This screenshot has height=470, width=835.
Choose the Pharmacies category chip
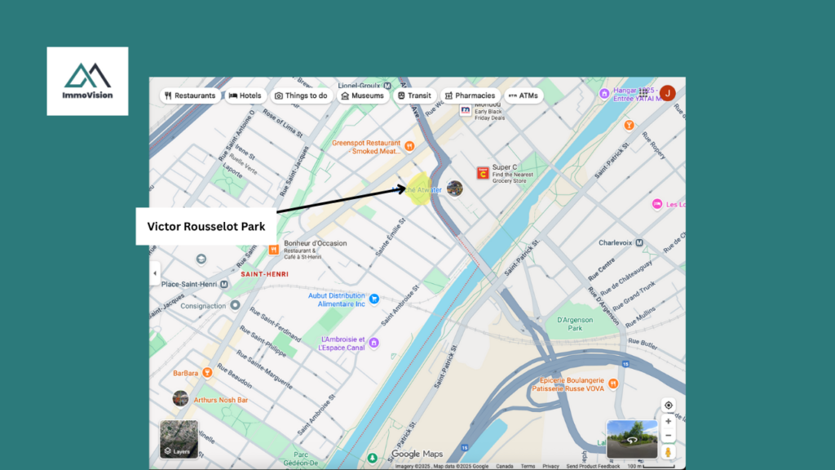tap(470, 95)
